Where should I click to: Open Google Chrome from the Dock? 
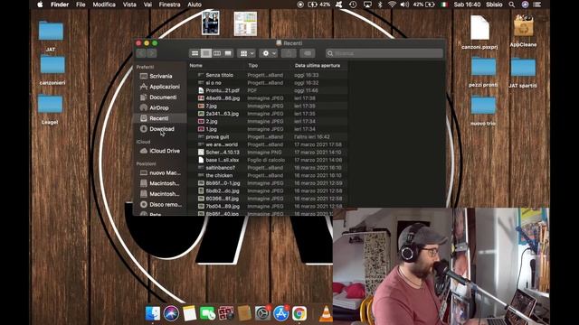point(299,313)
